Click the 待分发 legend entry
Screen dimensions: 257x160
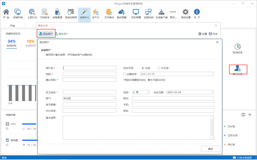click(230, 144)
